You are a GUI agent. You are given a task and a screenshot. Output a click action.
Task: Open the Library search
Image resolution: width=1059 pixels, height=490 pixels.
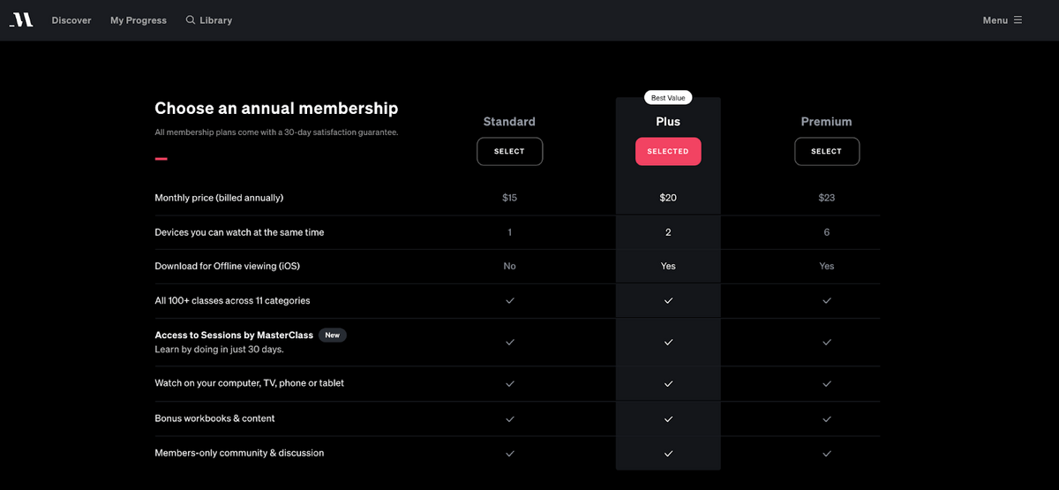pyautogui.click(x=209, y=20)
